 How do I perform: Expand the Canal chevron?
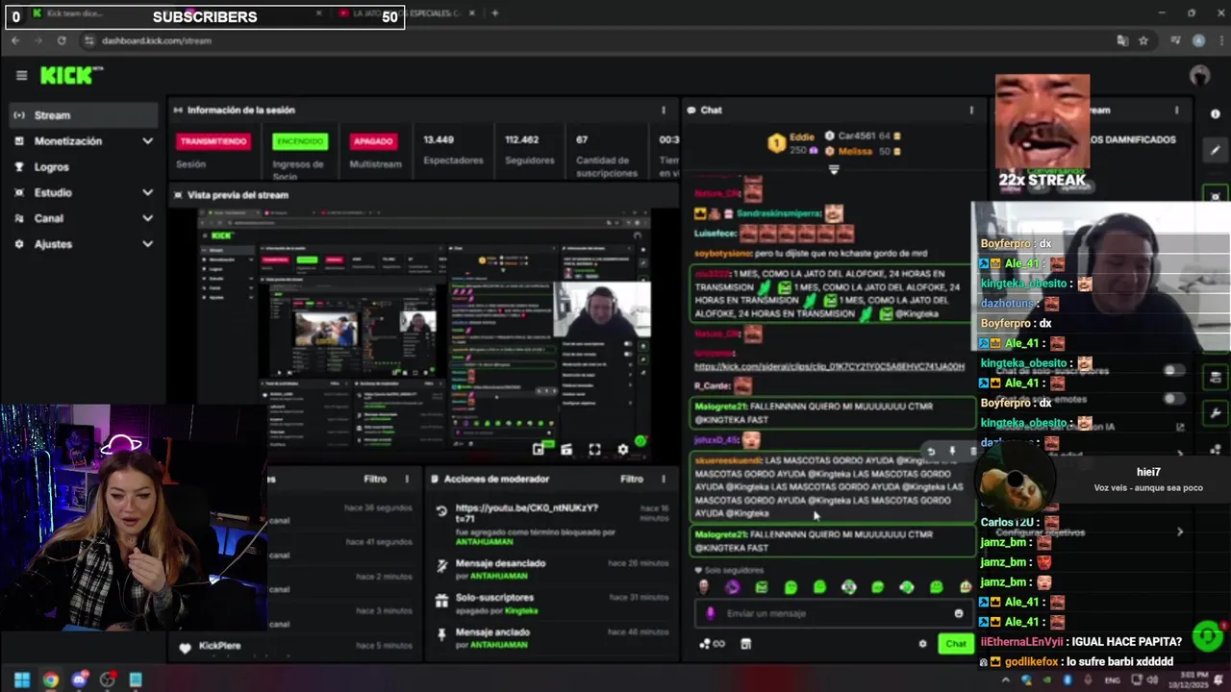(147, 219)
